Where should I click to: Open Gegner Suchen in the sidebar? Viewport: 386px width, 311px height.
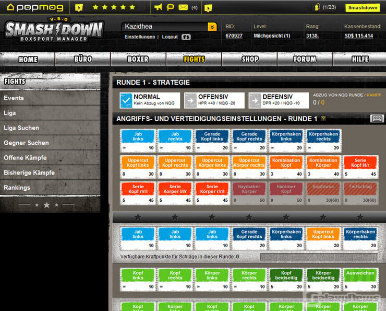click(x=26, y=143)
